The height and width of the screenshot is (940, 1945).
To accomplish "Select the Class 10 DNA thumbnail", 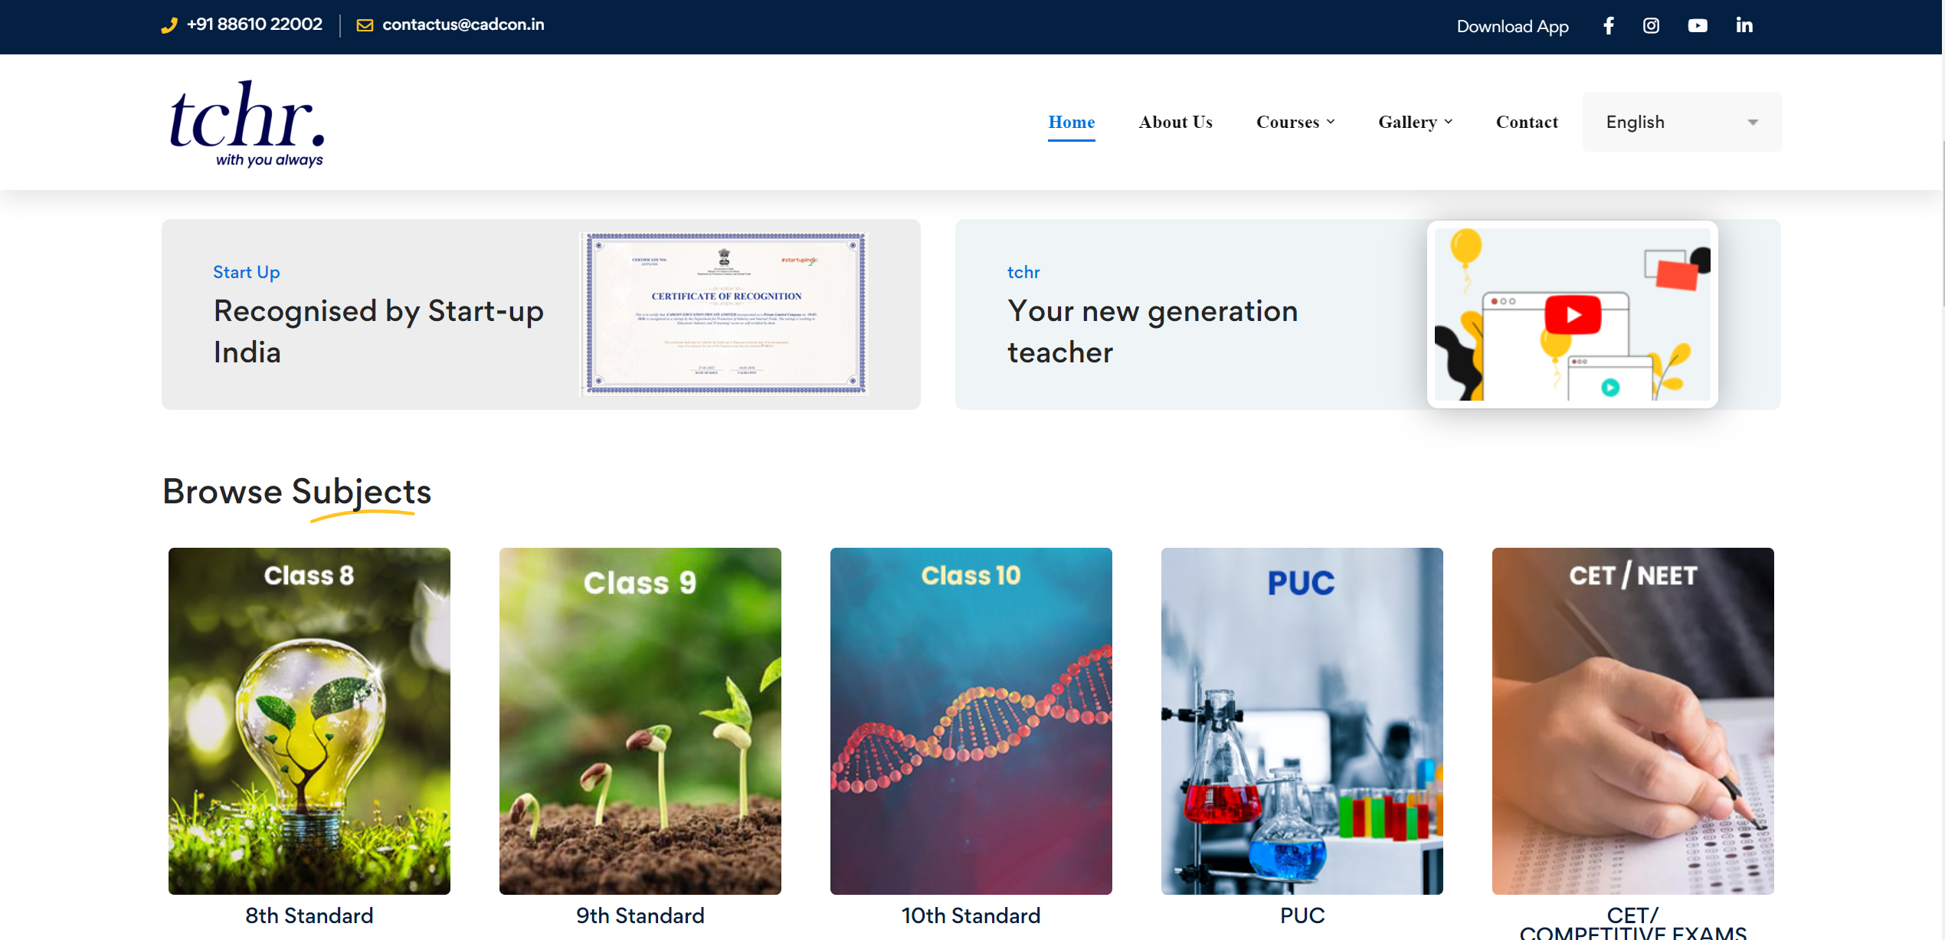I will pyautogui.click(x=971, y=720).
